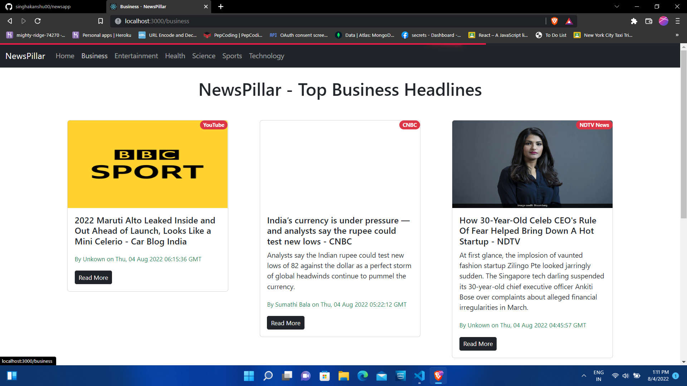Open the tab search dropdown caret
687x386 pixels.
coord(617,6)
